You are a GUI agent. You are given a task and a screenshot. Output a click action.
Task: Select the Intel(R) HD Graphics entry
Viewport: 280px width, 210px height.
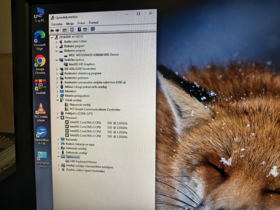[x=82, y=64]
